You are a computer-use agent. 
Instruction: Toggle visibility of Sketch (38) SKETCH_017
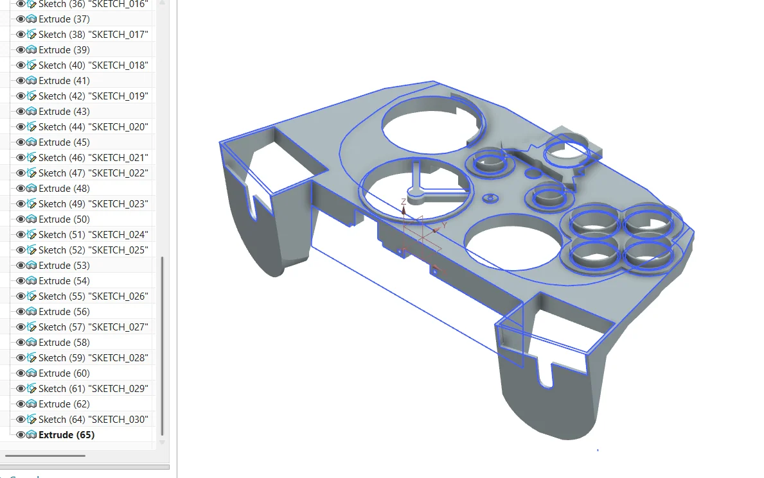(x=21, y=35)
